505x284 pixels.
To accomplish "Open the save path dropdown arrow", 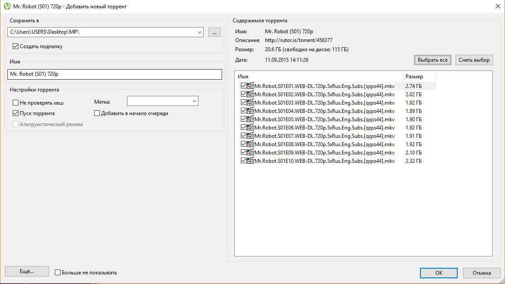I will (199, 32).
